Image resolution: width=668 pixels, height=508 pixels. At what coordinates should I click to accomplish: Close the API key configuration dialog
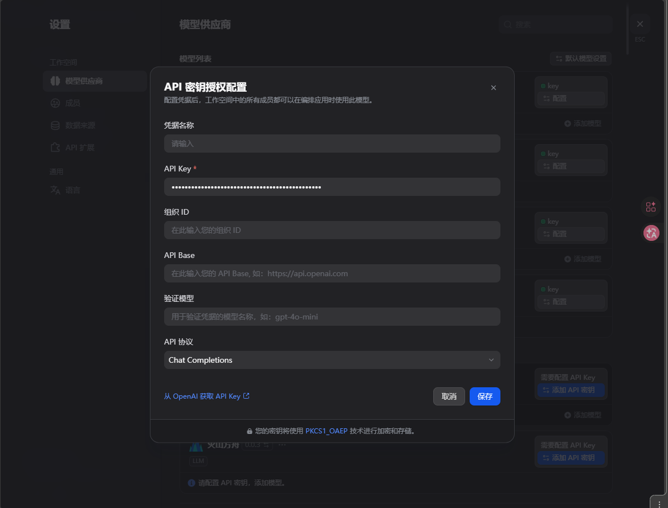494,88
